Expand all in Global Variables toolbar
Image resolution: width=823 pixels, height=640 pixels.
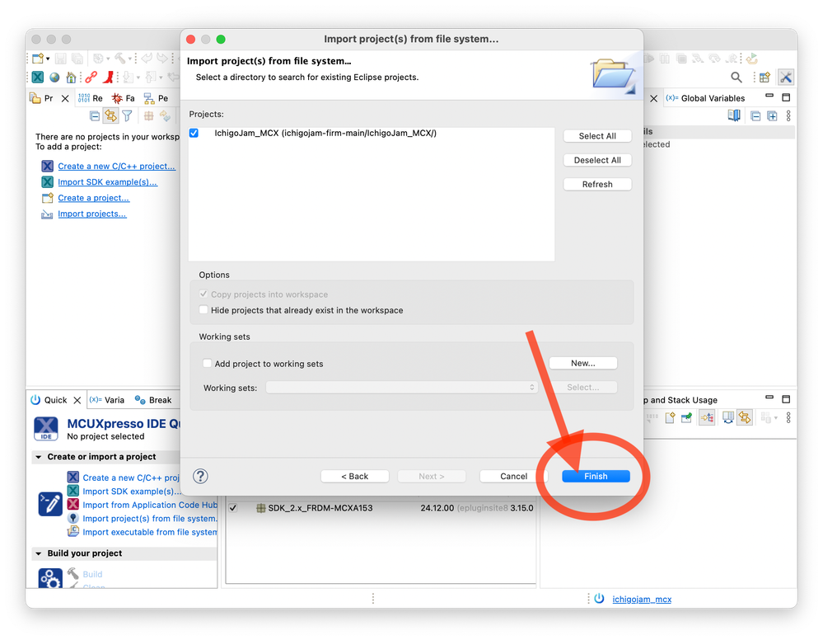(x=772, y=116)
